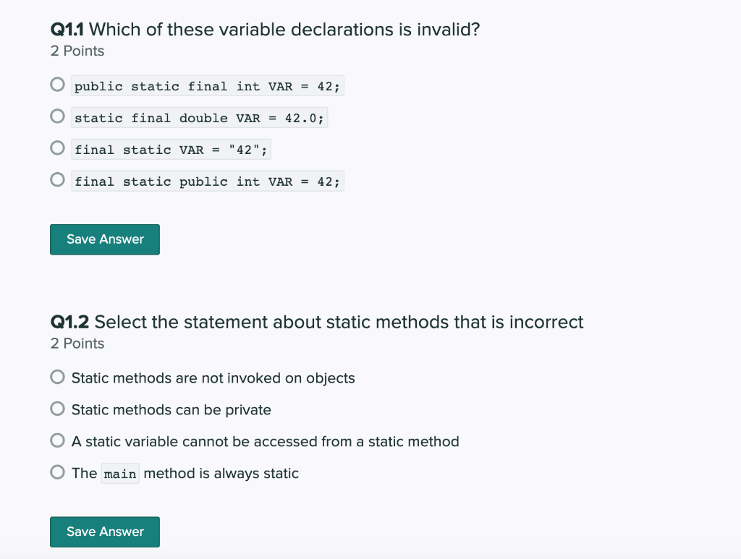Image resolution: width=741 pixels, height=559 pixels.
Task: Click the '2 Points' label under Q1.1
Action: click(77, 51)
